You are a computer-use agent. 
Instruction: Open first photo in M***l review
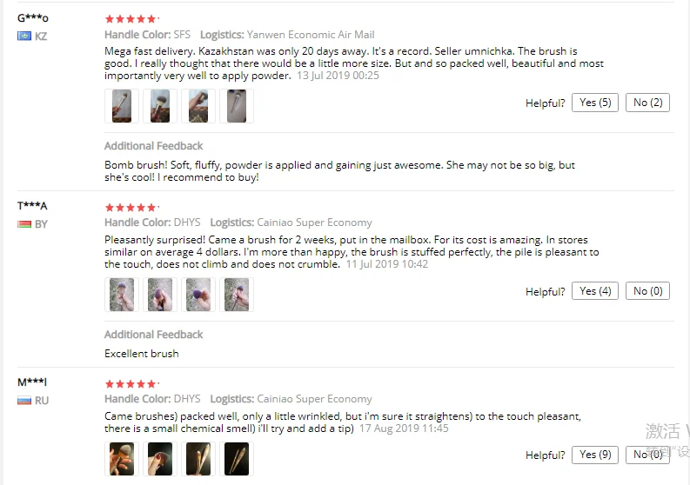click(122, 459)
